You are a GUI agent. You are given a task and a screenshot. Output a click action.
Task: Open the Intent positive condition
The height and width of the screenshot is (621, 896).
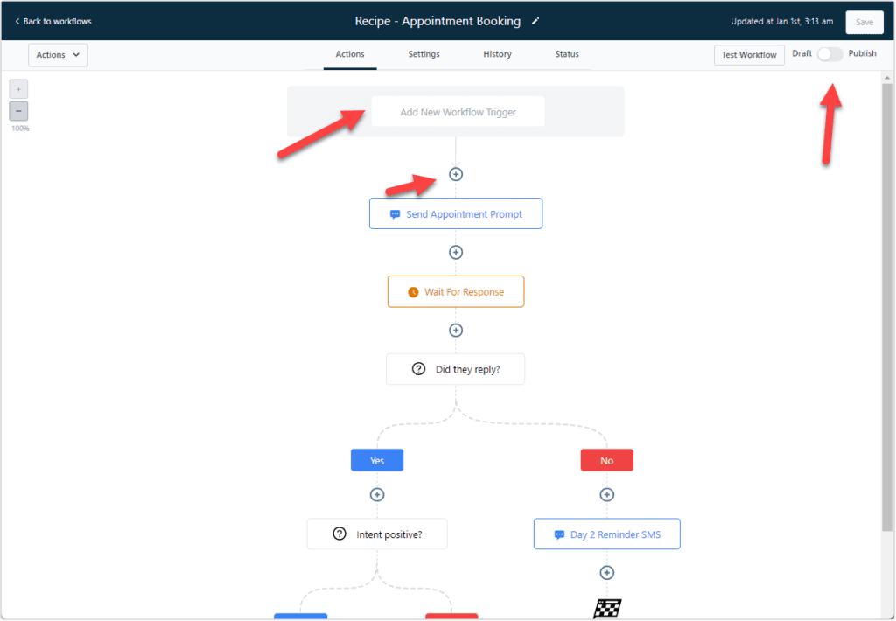[377, 534]
